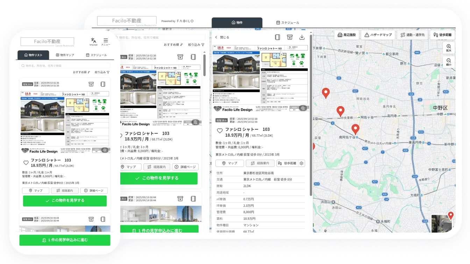Archive the property from the detail panel
Viewport: 470px width, 264px height.
(x=290, y=37)
